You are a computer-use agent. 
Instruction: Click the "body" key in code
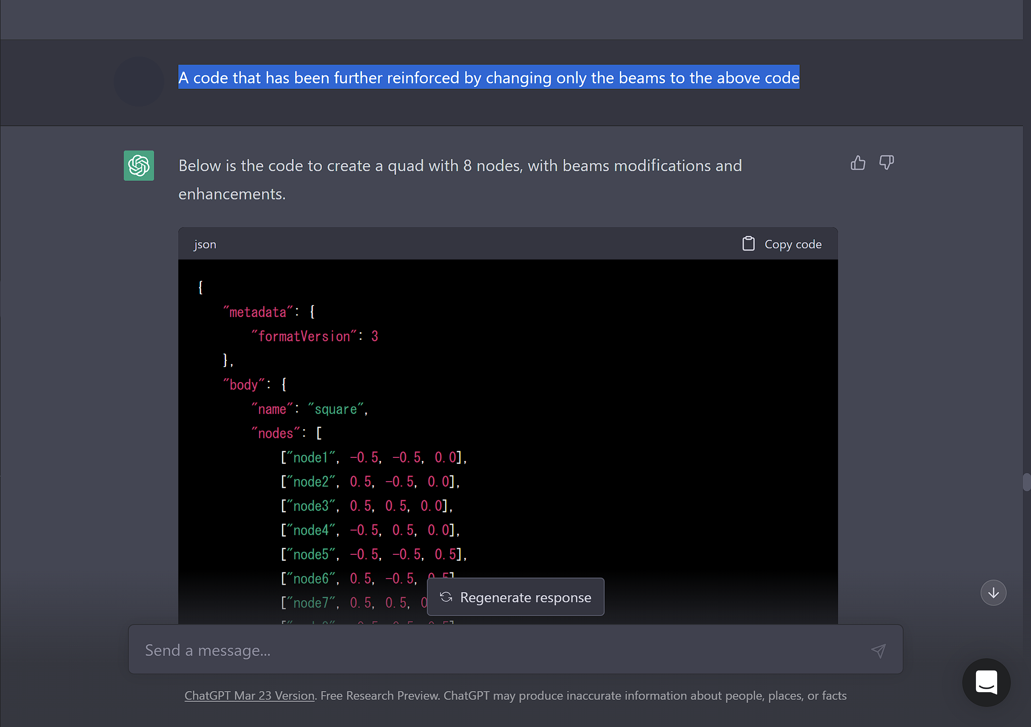pos(244,385)
